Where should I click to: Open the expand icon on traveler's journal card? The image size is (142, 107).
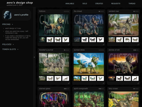tap(69, 83)
